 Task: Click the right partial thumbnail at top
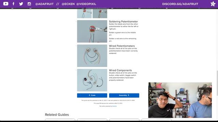[100, 14]
